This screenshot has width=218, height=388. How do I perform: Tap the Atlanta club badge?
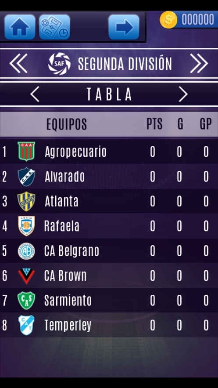click(x=26, y=201)
